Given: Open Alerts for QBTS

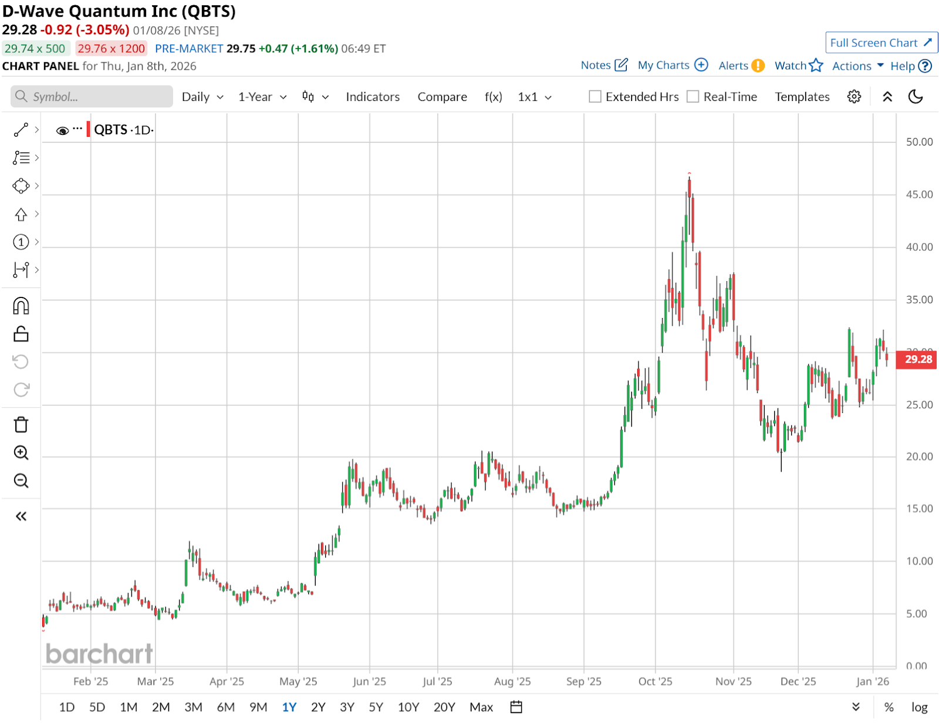Looking at the screenshot, I should (x=741, y=66).
